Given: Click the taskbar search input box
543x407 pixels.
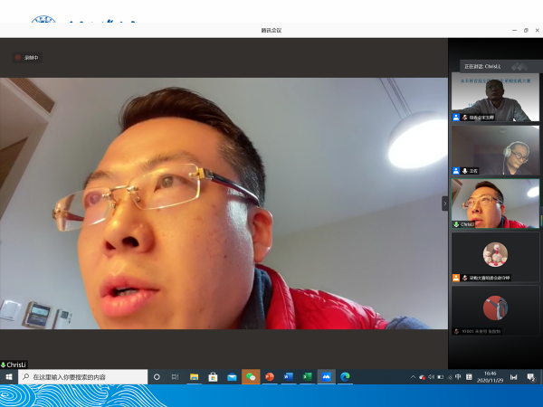Looking at the screenshot, I should click(83, 376).
